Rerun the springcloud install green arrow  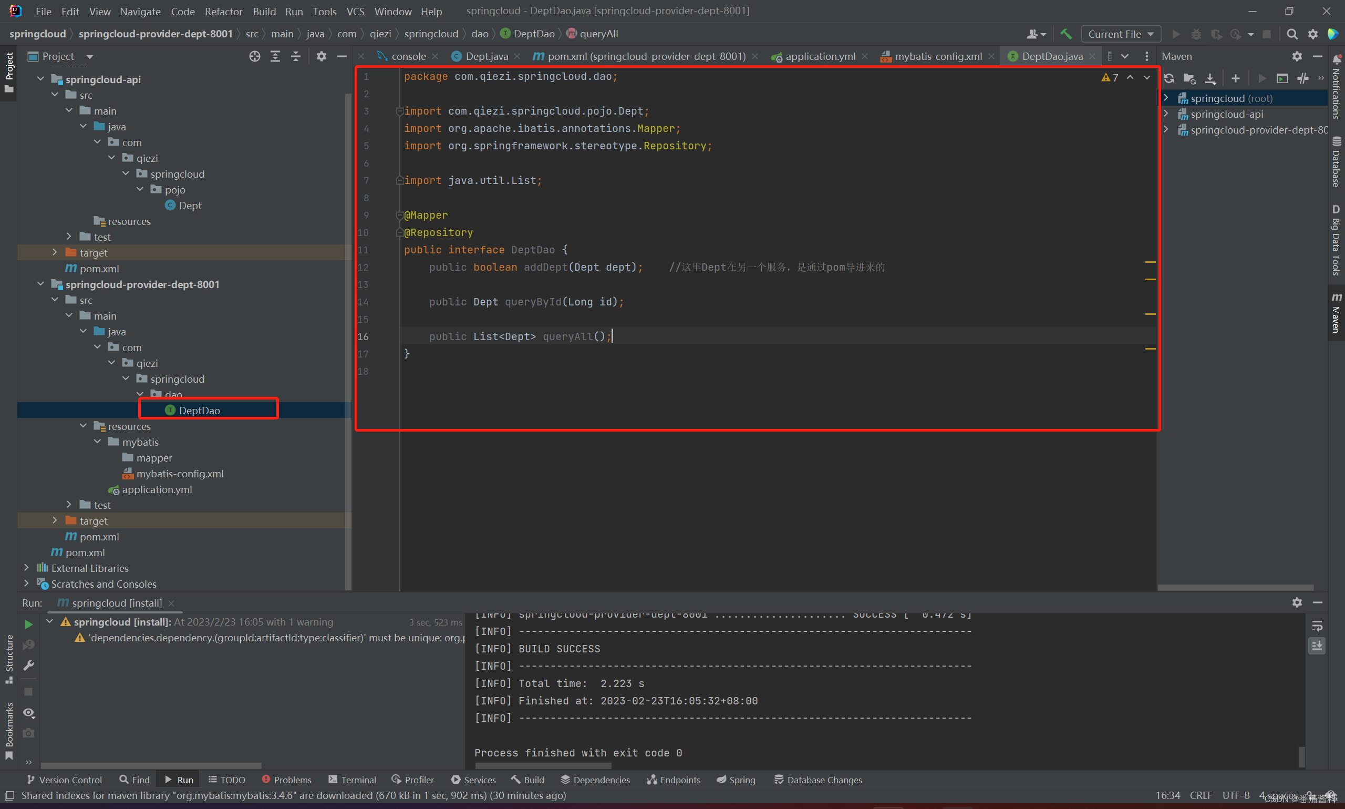click(x=28, y=624)
